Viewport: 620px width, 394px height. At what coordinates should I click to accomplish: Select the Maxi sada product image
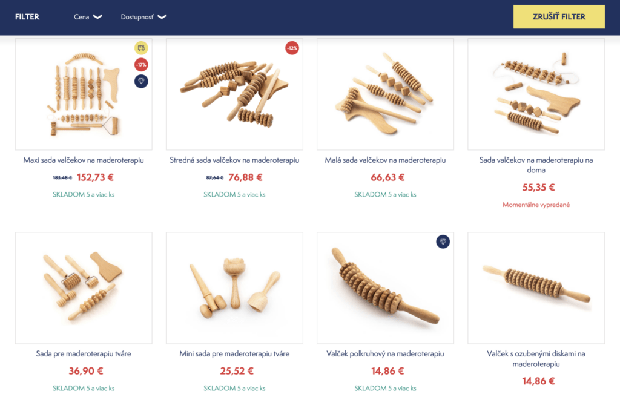click(84, 94)
